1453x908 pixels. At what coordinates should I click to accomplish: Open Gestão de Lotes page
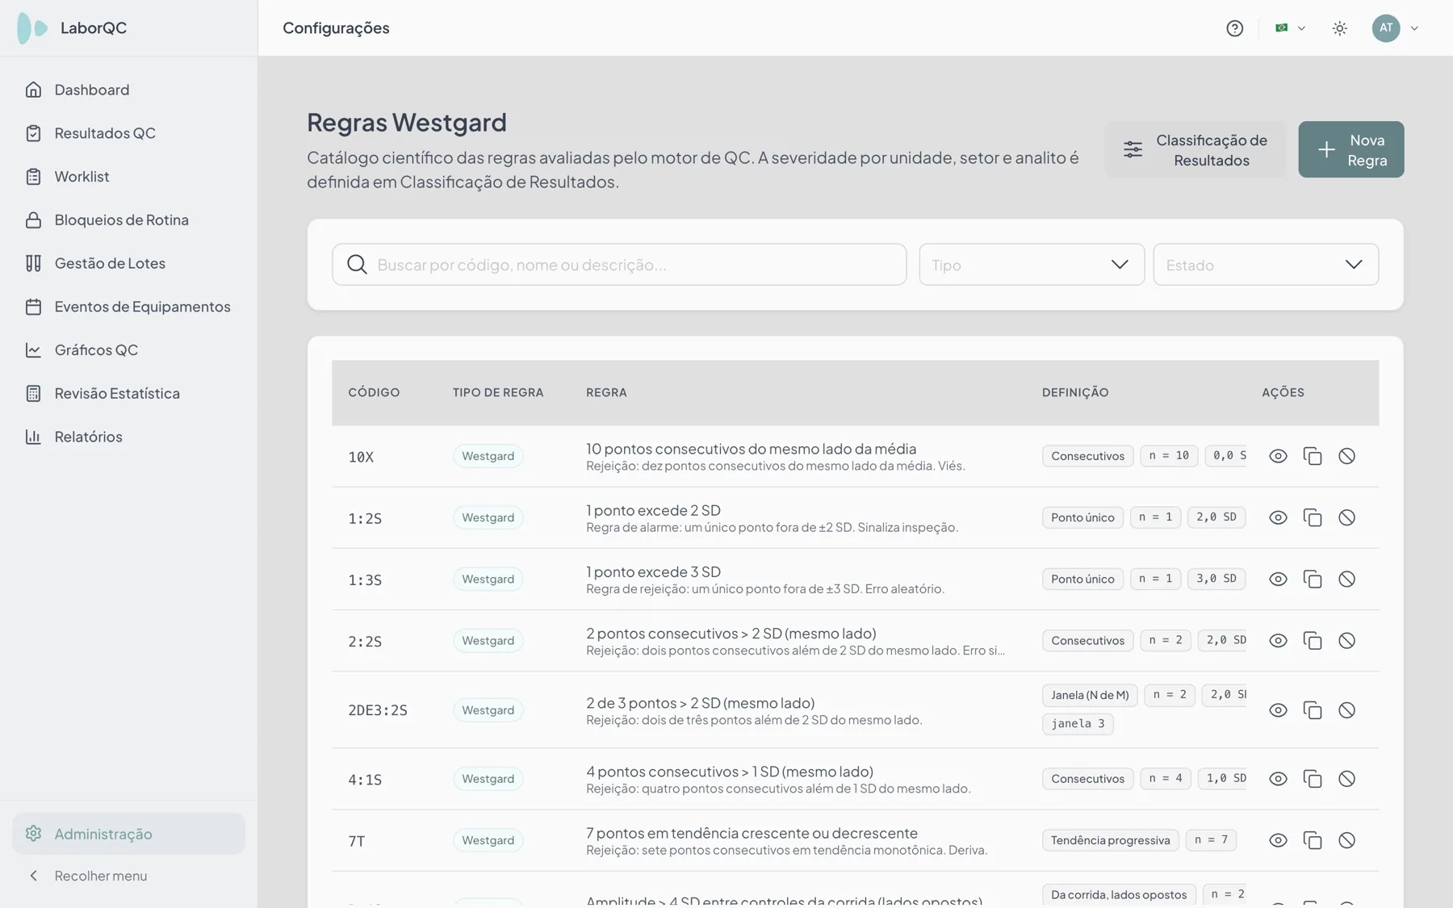coord(128,263)
